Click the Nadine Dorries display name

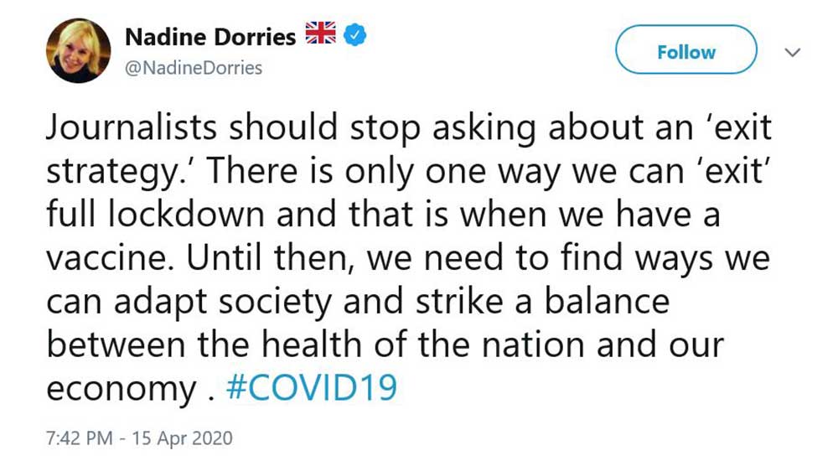(x=209, y=37)
